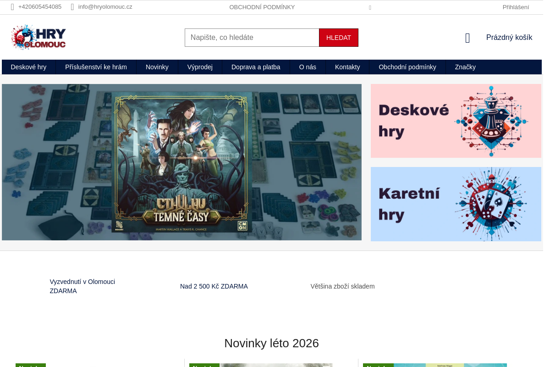The width and height of the screenshot is (550, 367).
Task: Select the Novinky menu item
Action: (157, 67)
